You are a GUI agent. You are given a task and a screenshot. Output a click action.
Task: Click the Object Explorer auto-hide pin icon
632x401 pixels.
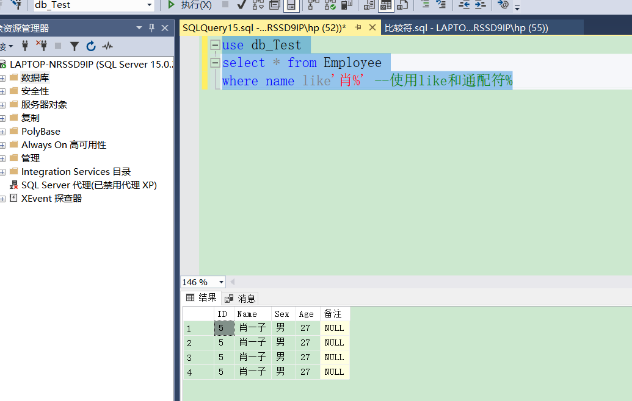point(151,28)
